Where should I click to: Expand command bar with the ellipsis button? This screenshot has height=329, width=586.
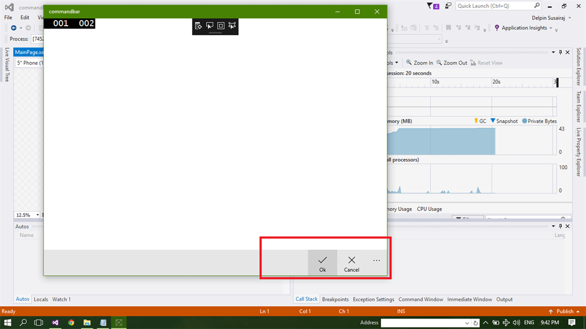[x=377, y=260]
